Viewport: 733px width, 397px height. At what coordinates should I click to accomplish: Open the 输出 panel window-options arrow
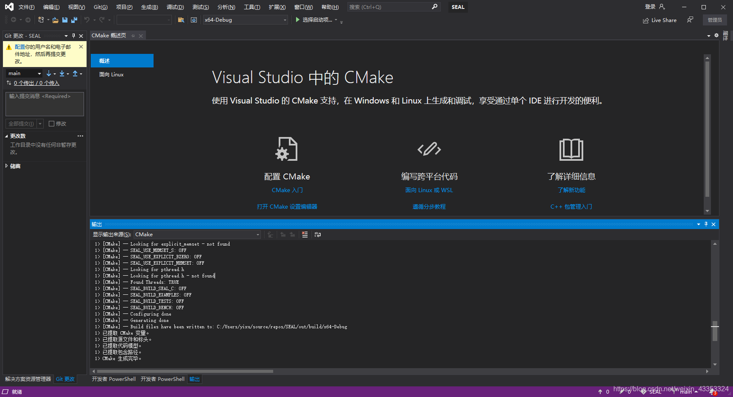[x=699, y=224]
